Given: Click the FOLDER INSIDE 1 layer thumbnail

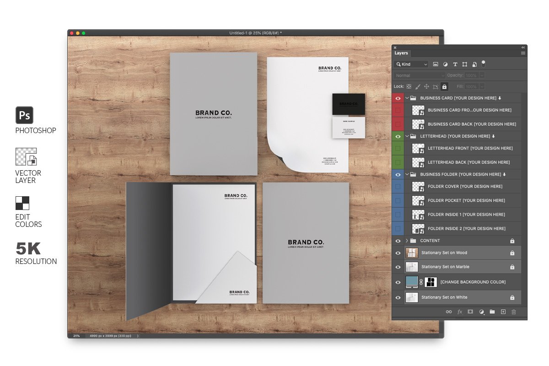Looking at the screenshot, I should tap(418, 215).
